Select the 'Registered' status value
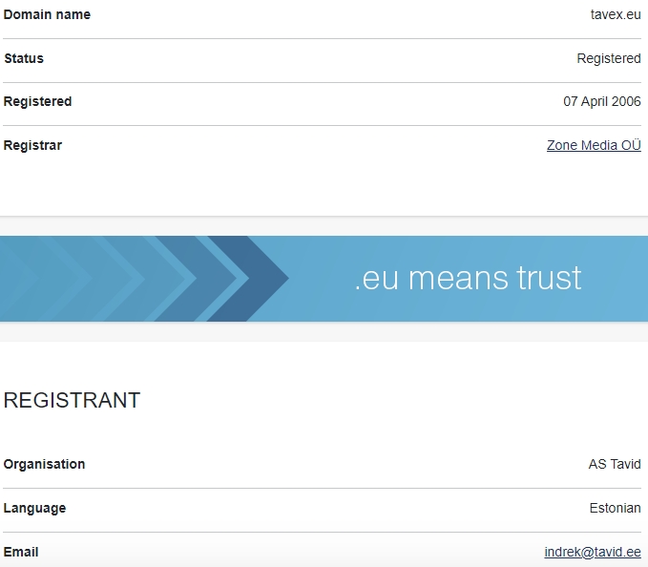Screen dimensions: 648x567 (609, 58)
